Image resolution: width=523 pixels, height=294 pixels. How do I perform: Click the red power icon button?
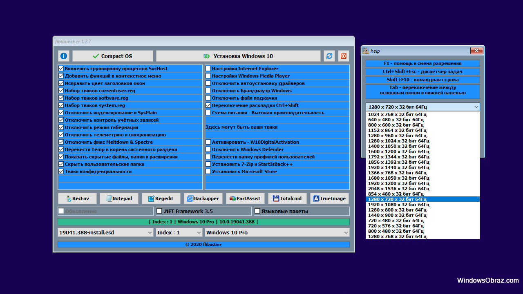(344, 56)
